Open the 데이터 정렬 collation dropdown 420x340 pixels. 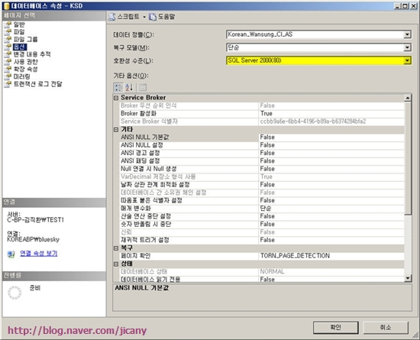click(407, 34)
